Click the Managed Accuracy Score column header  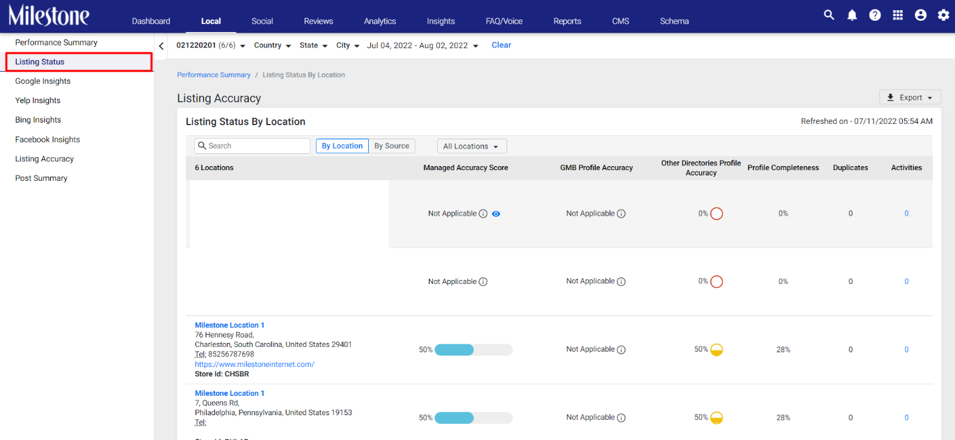tap(466, 168)
